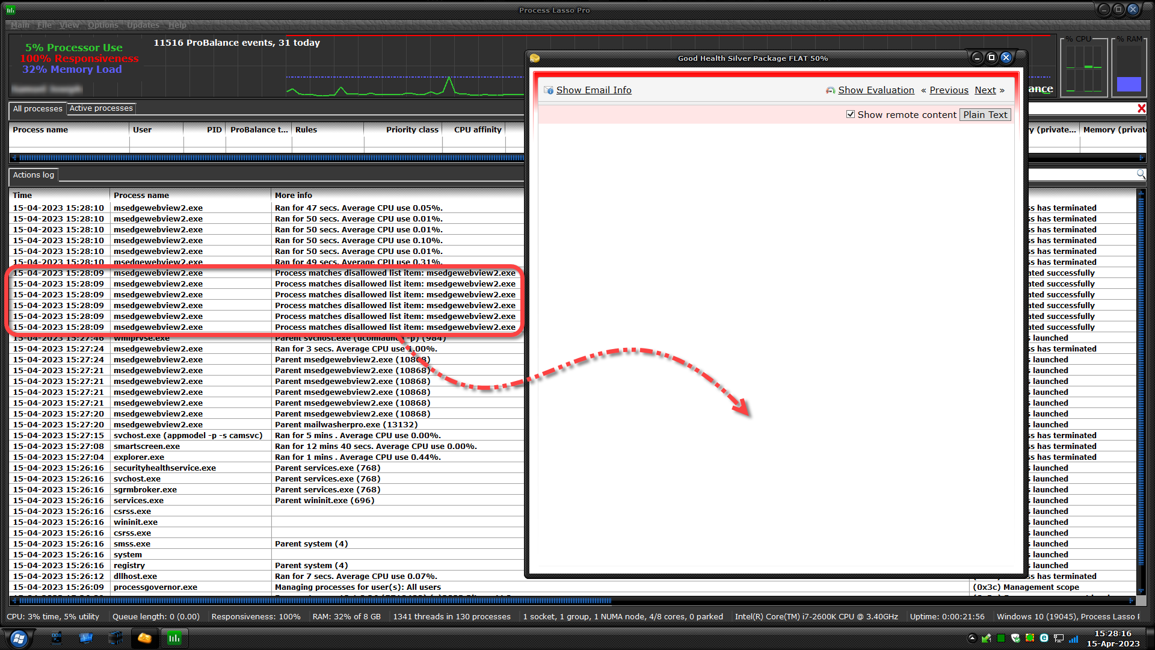Sort by User column header

[156, 129]
